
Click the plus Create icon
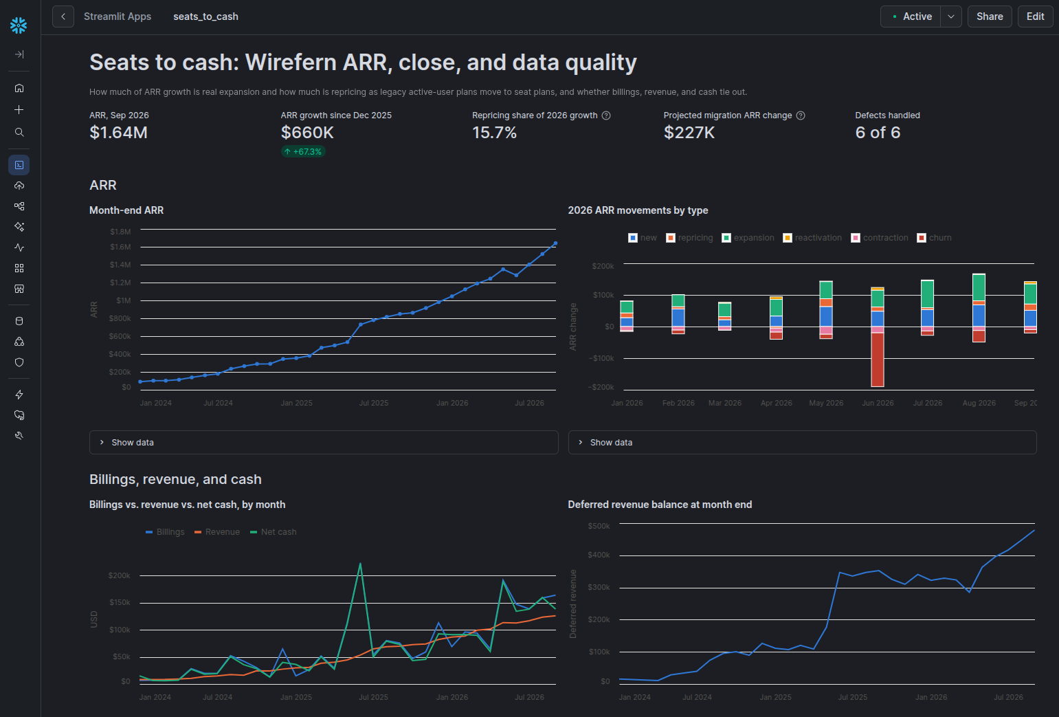point(19,110)
